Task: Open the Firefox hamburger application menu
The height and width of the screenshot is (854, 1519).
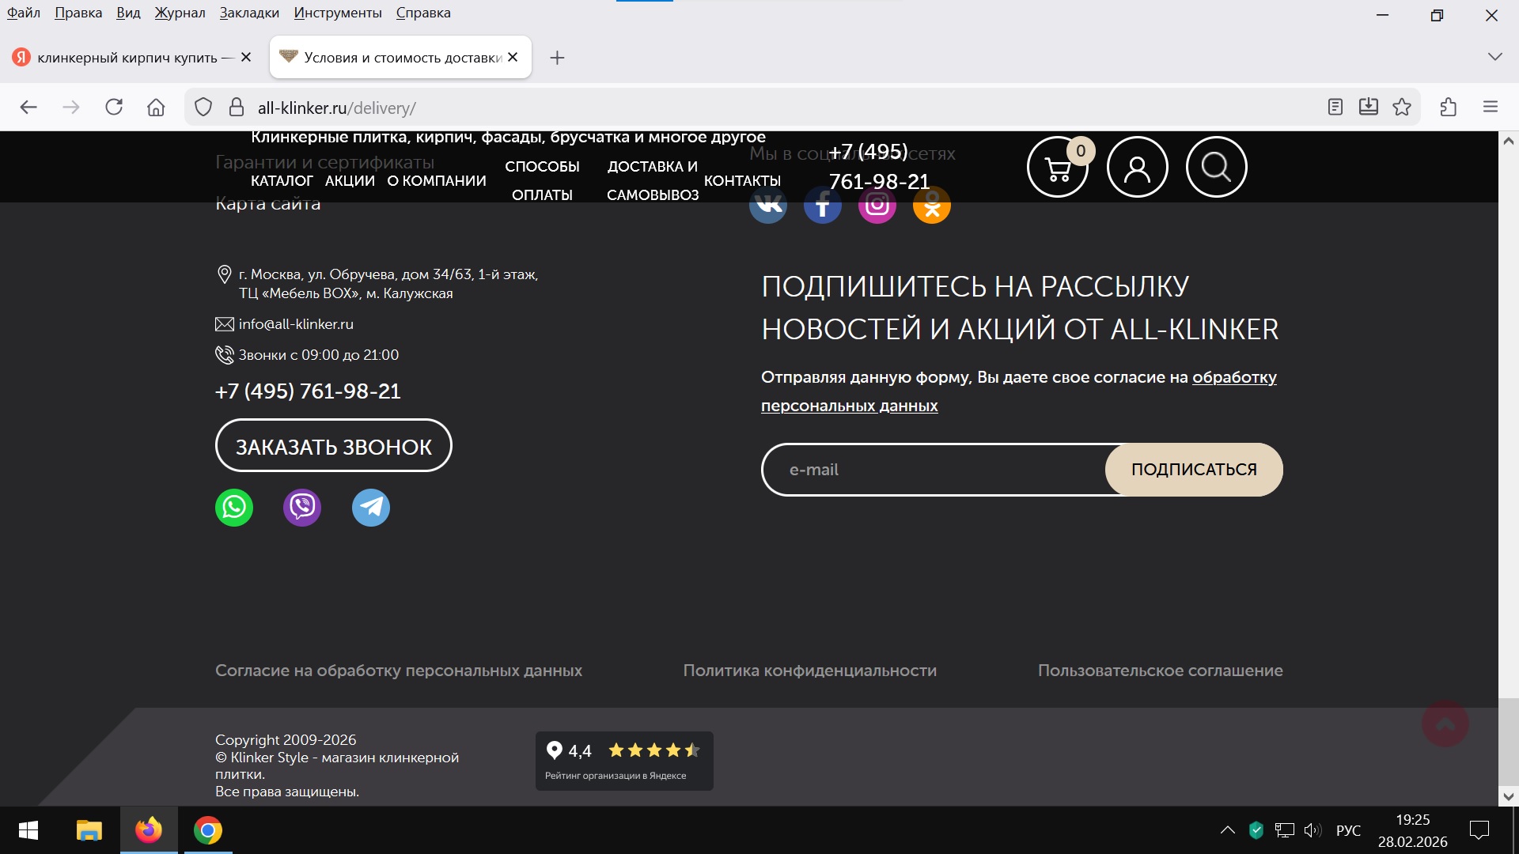Action: (1491, 107)
